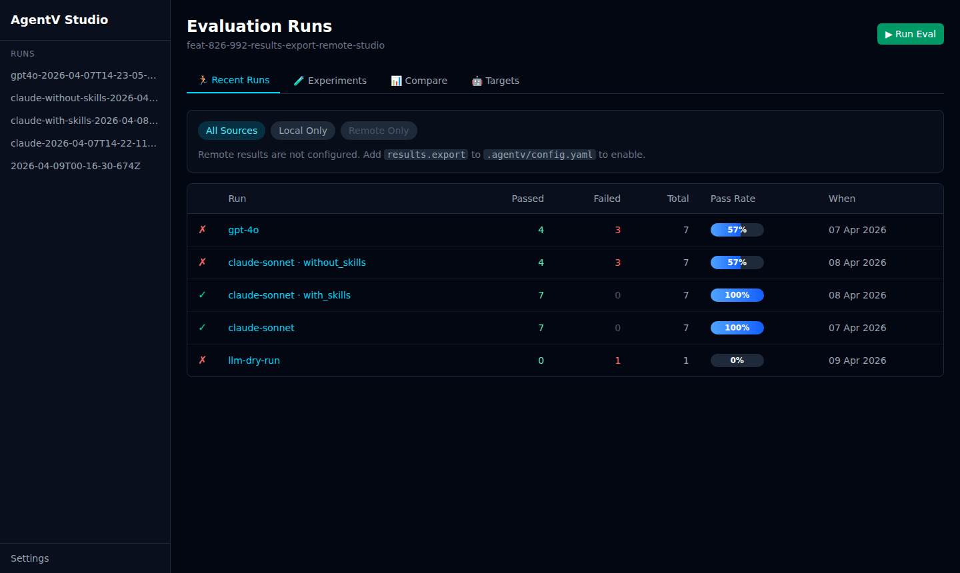Open the Experiments tab
Viewport: 960px width, 573px height.
[x=330, y=81]
